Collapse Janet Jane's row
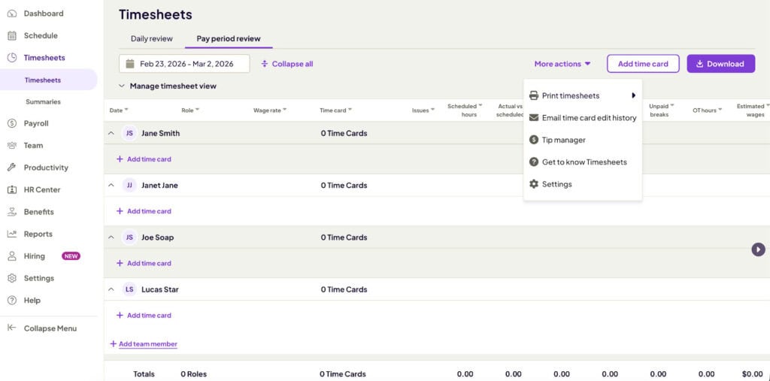Image resolution: width=770 pixels, height=381 pixels. 111,185
